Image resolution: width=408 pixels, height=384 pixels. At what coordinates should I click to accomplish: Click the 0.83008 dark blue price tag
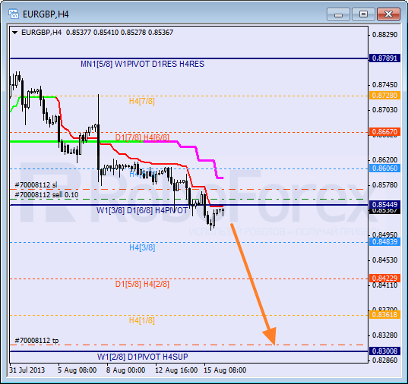tap(384, 351)
